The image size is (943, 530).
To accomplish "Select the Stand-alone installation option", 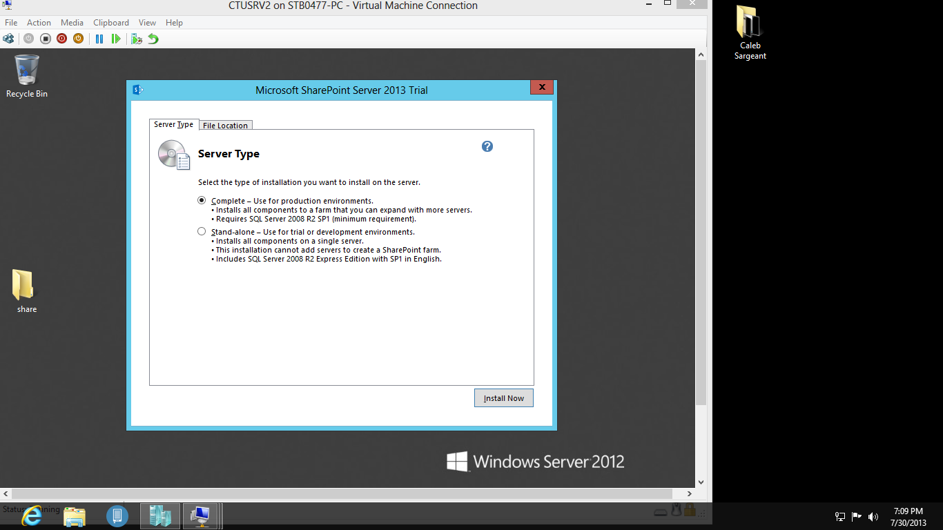I will (x=202, y=232).
